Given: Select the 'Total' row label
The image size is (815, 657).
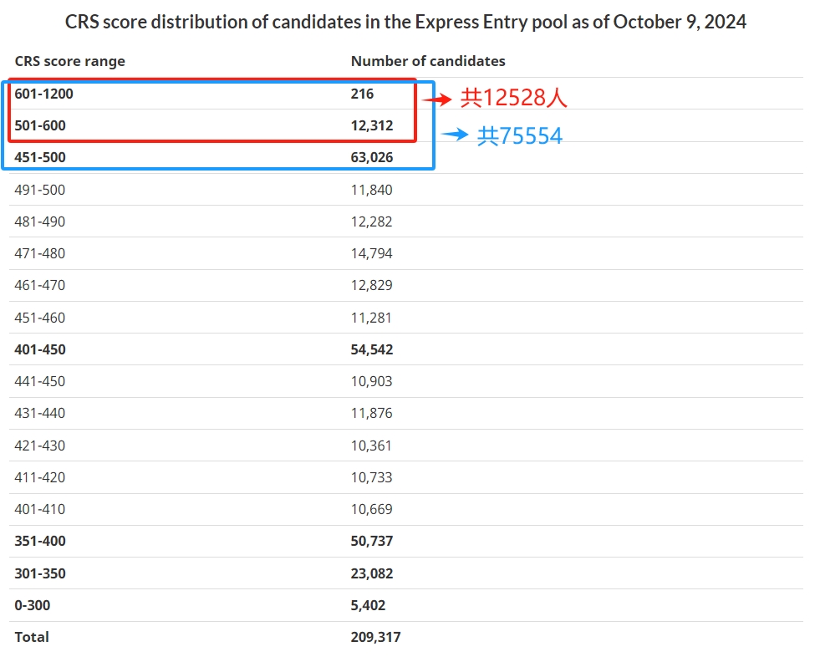Looking at the screenshot, I should [x=32, y=637].
